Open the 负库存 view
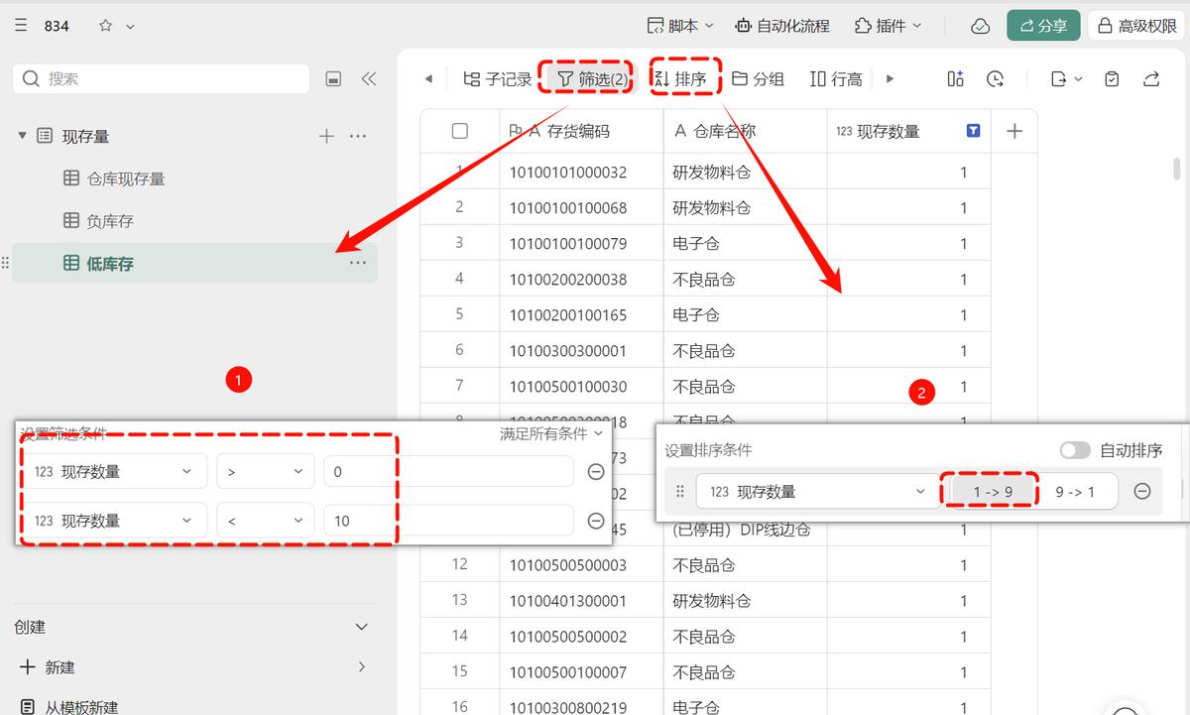Image resolution: width=1190 pixels, height=715 pixels. (x=98, y=221)
